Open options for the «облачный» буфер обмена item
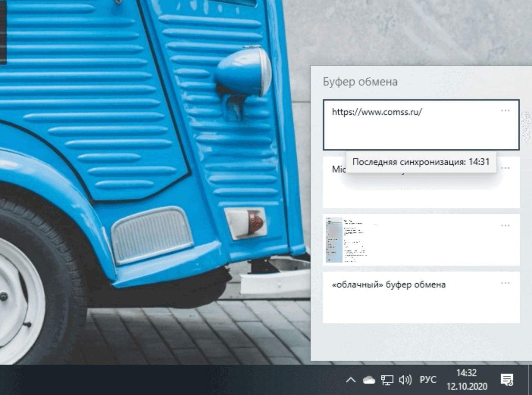The height and width of the screenshot is (395, 532). [505, 283]
